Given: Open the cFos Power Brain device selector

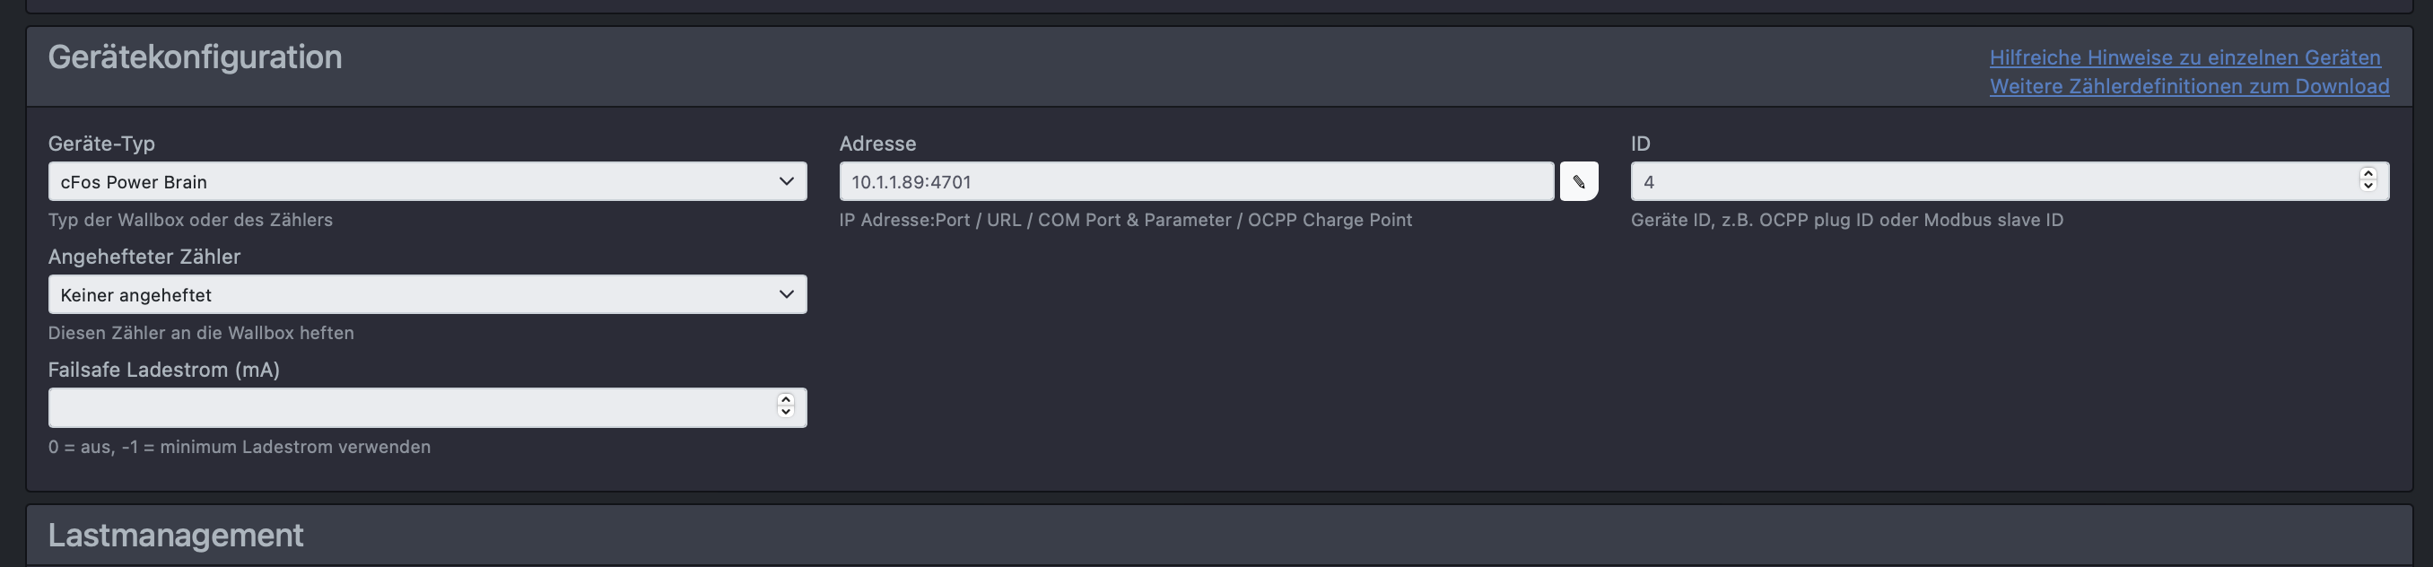Looking at the screenshot, I should point(427,181).
